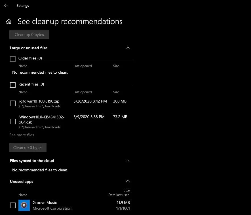Click the back arrow icon
The image size is (251, 215).
[6, 5]
